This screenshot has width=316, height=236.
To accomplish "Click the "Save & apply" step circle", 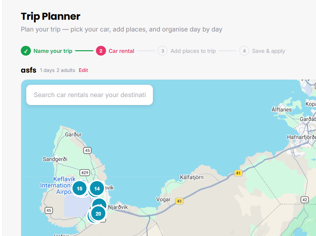I will click(244, 51).
